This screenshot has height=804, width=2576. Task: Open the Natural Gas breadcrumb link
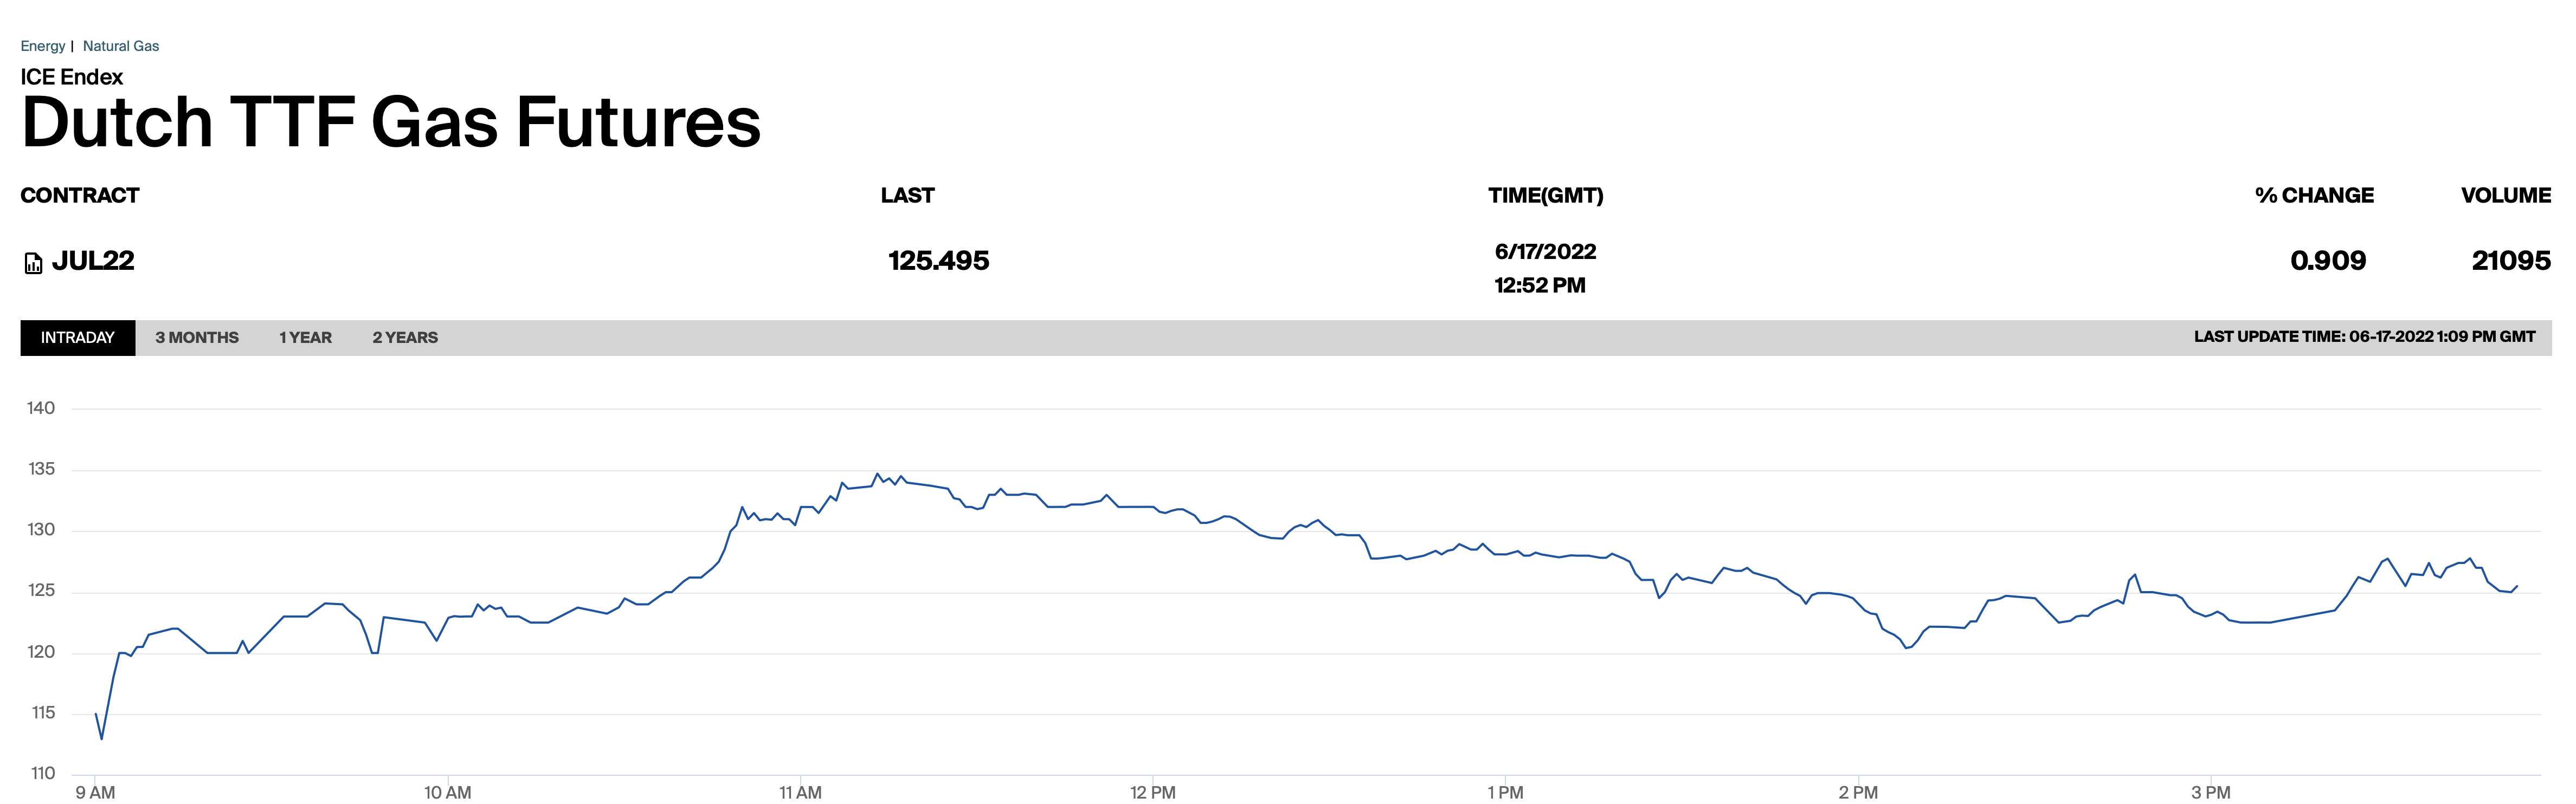120,46
